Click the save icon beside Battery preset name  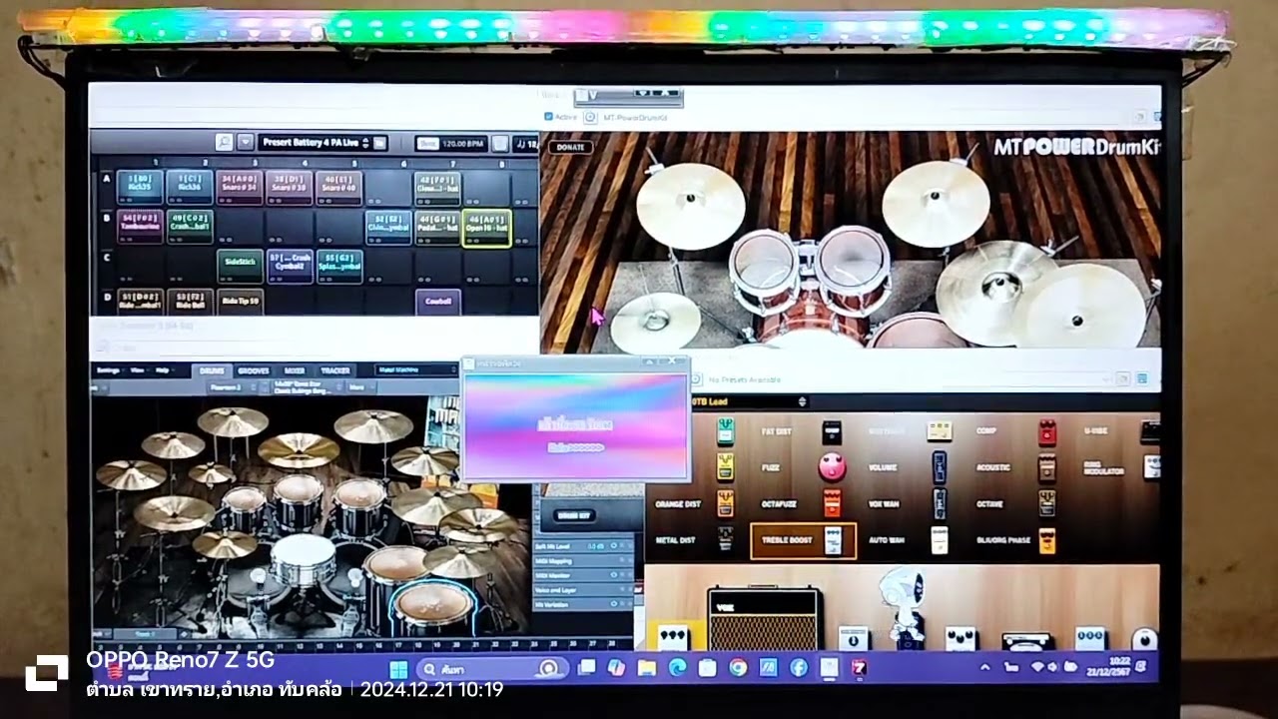379,143
